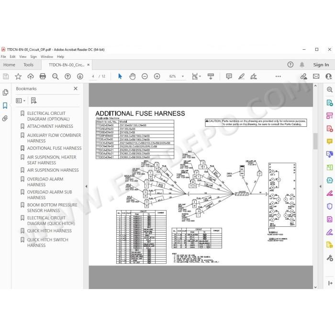Click the Sign In button

click(x=321, y=65)
